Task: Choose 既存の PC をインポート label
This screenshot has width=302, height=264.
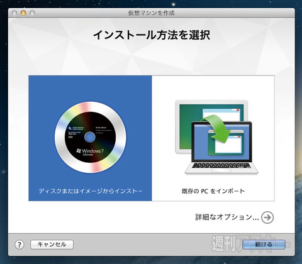Action: (213, 191)
